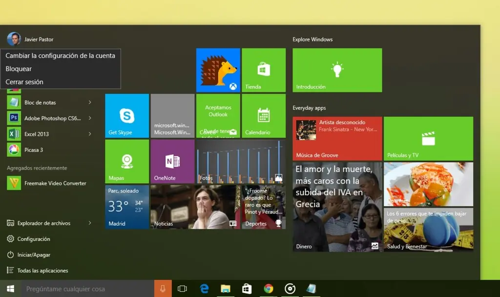The image size is (500, 297).
Task: Click Todas las aplicaciones
Action: click(42, 271)
